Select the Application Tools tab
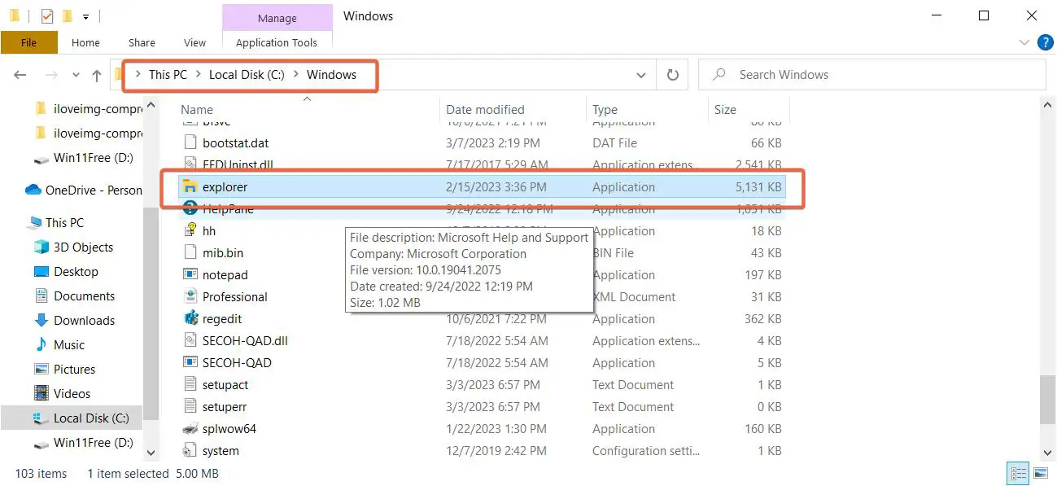Screen dimensions: 1057x486 pyautogui.click(x=277, y=42)
